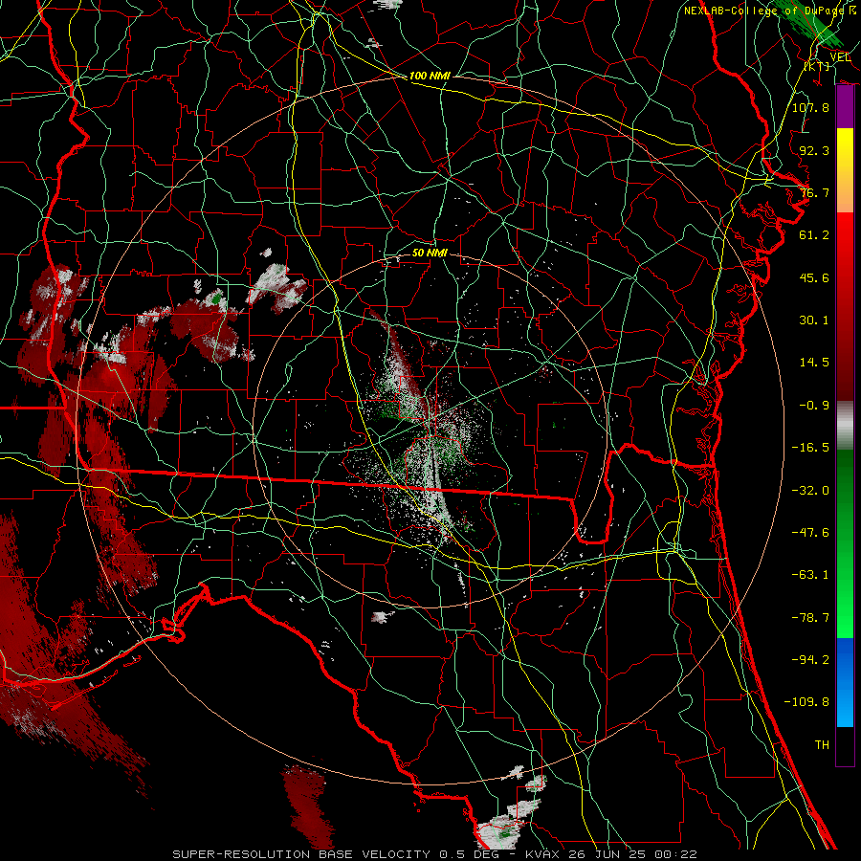Click the -32.0 value on velocity scale

810,490
